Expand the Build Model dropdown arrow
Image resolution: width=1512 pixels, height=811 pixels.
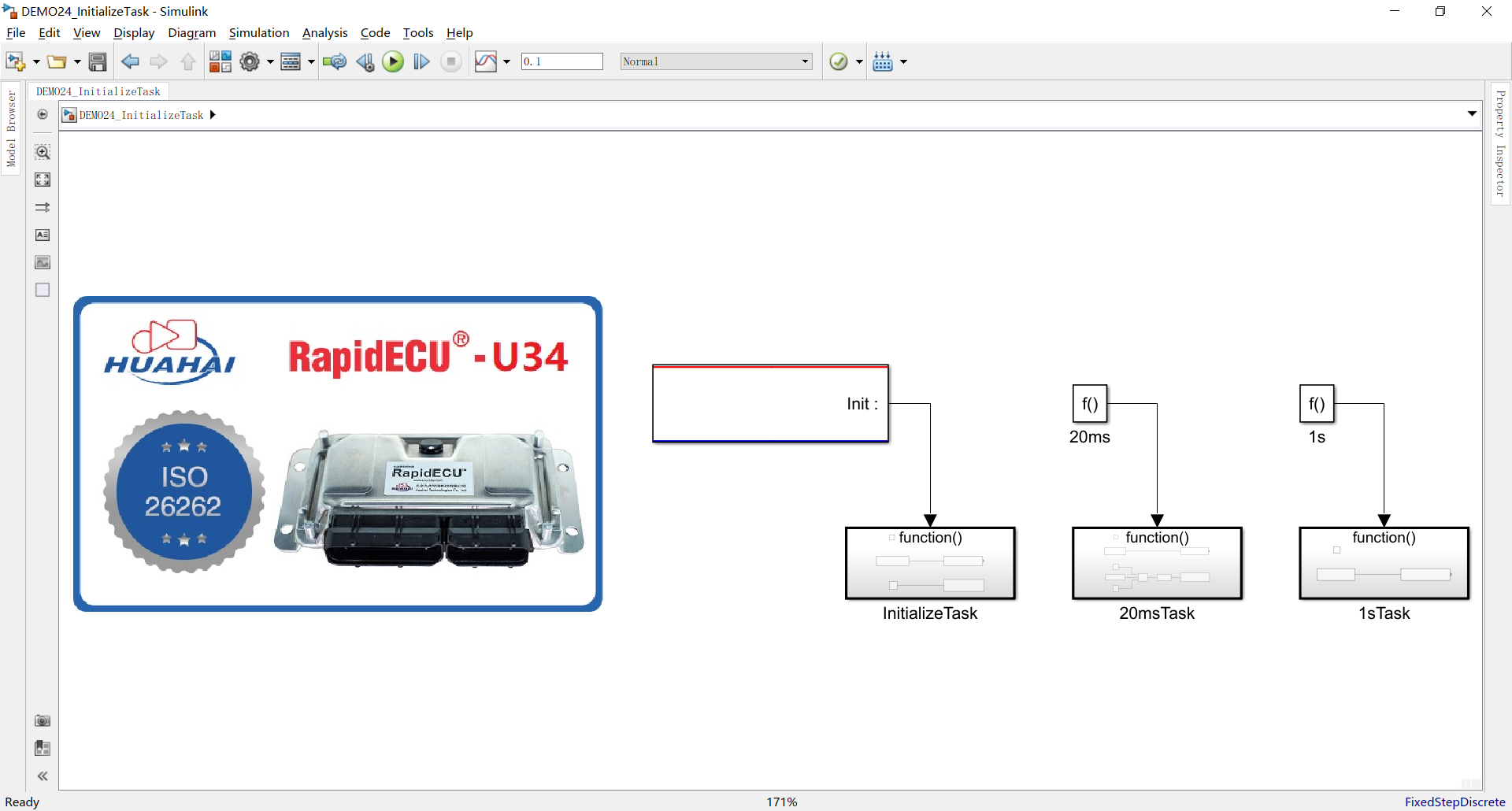coord(903,61)
